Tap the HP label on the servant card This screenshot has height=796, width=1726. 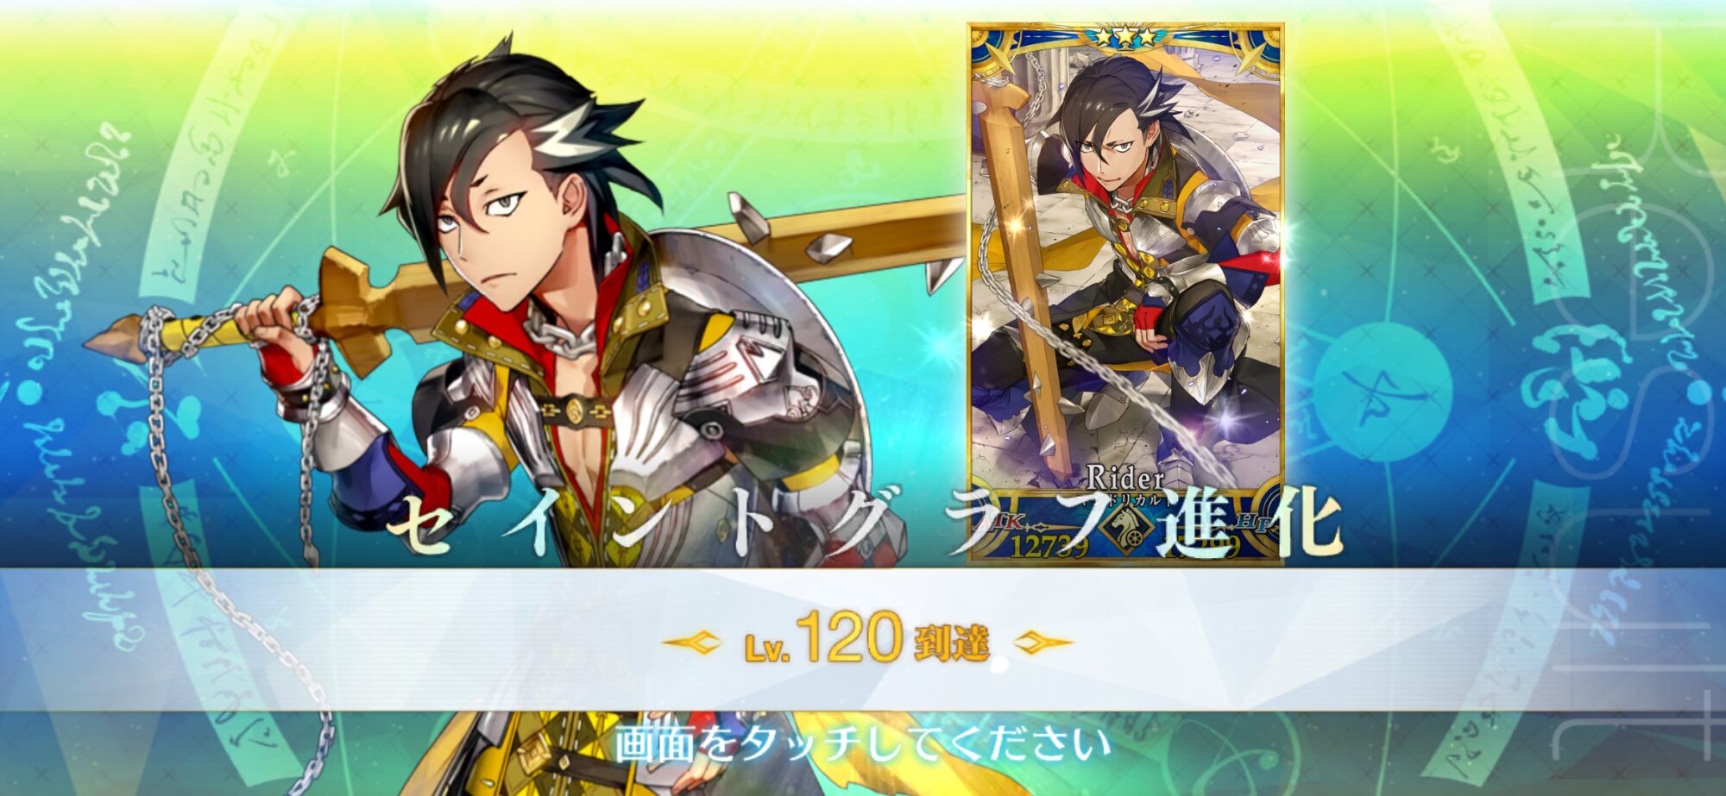pos(1254,522)
